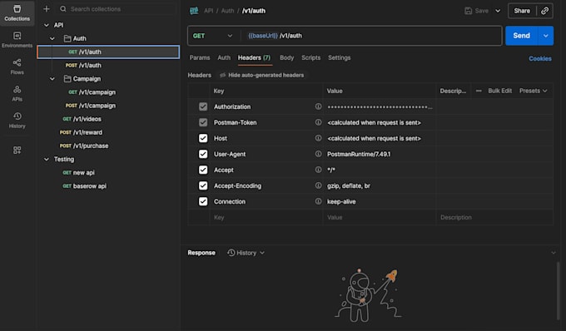The image size is (566, 331).
Task: Click the Campaign folder icon
Action: (x=67, y=79)
